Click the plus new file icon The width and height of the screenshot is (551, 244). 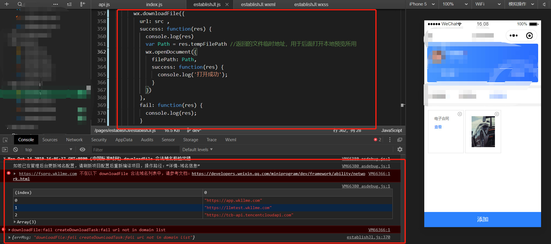coord(7,4)
